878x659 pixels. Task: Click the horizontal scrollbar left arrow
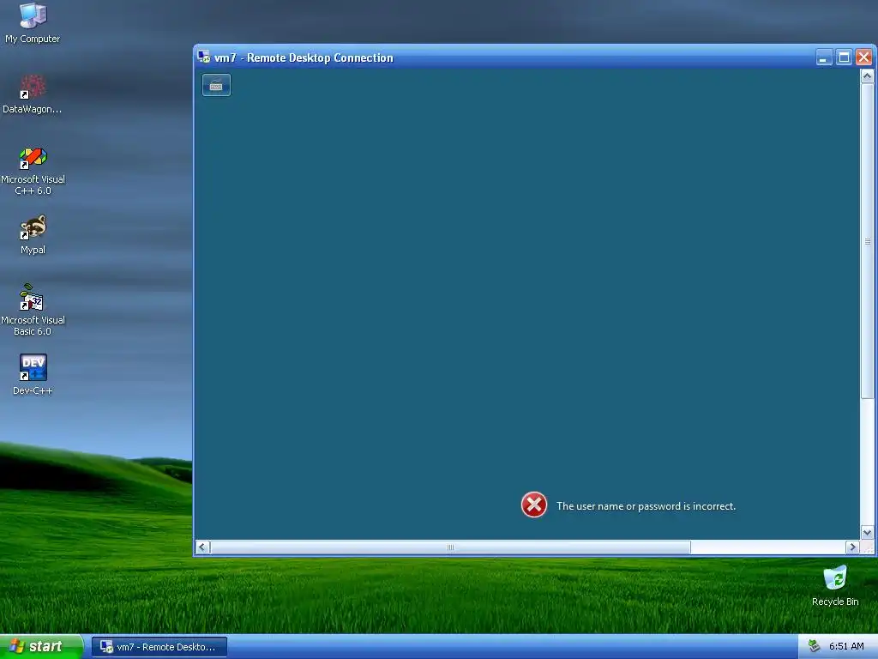pyautogui.click(x=202, y=547)
